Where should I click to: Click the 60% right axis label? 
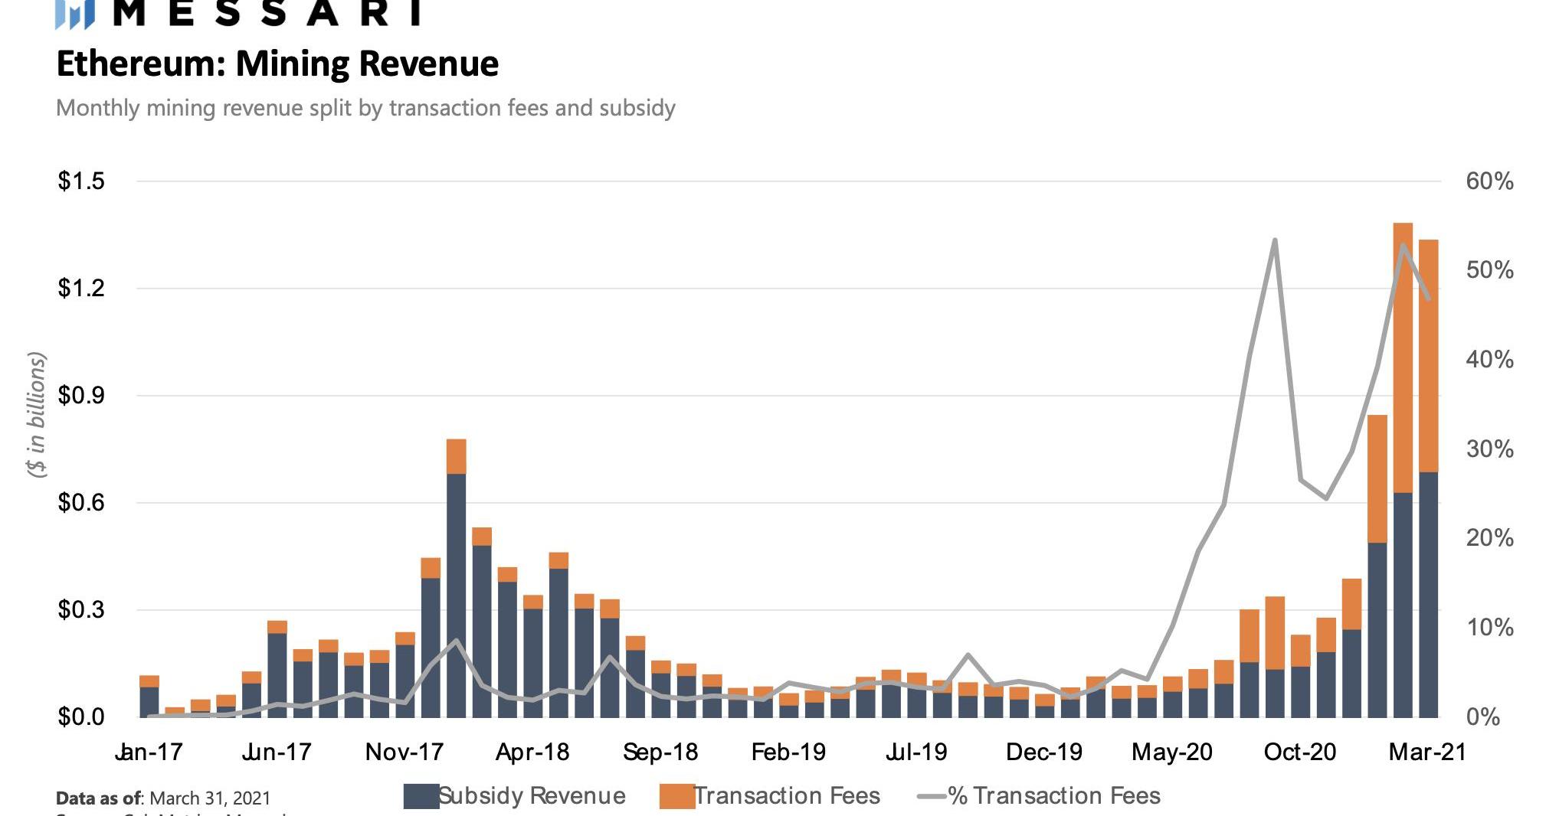tap(1490, 181)
